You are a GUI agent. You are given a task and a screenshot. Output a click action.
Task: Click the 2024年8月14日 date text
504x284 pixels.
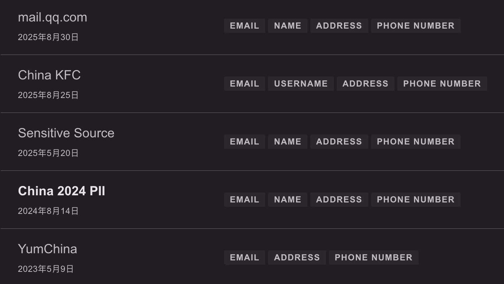48,211
